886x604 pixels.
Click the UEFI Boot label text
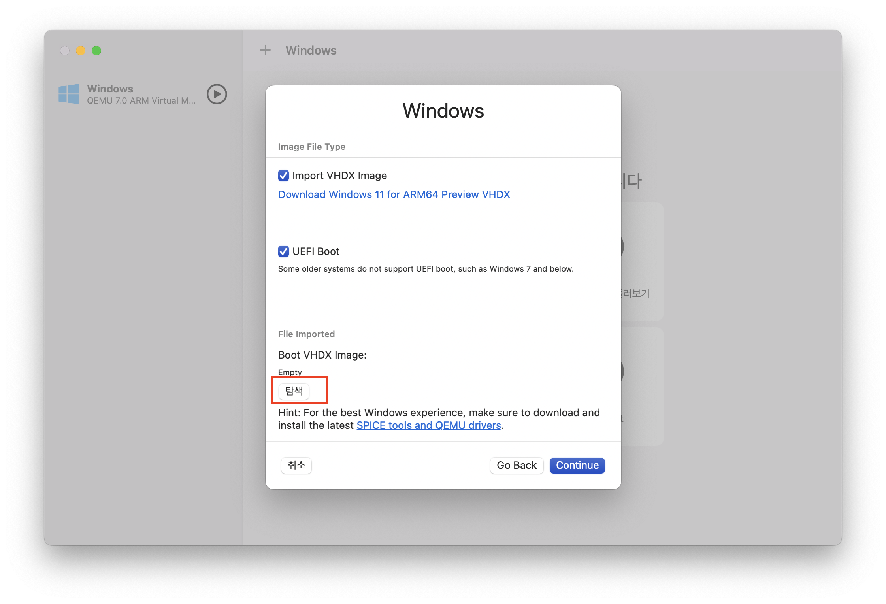point(315,251)
